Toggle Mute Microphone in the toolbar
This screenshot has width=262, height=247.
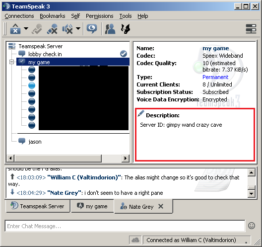[52, 29]
